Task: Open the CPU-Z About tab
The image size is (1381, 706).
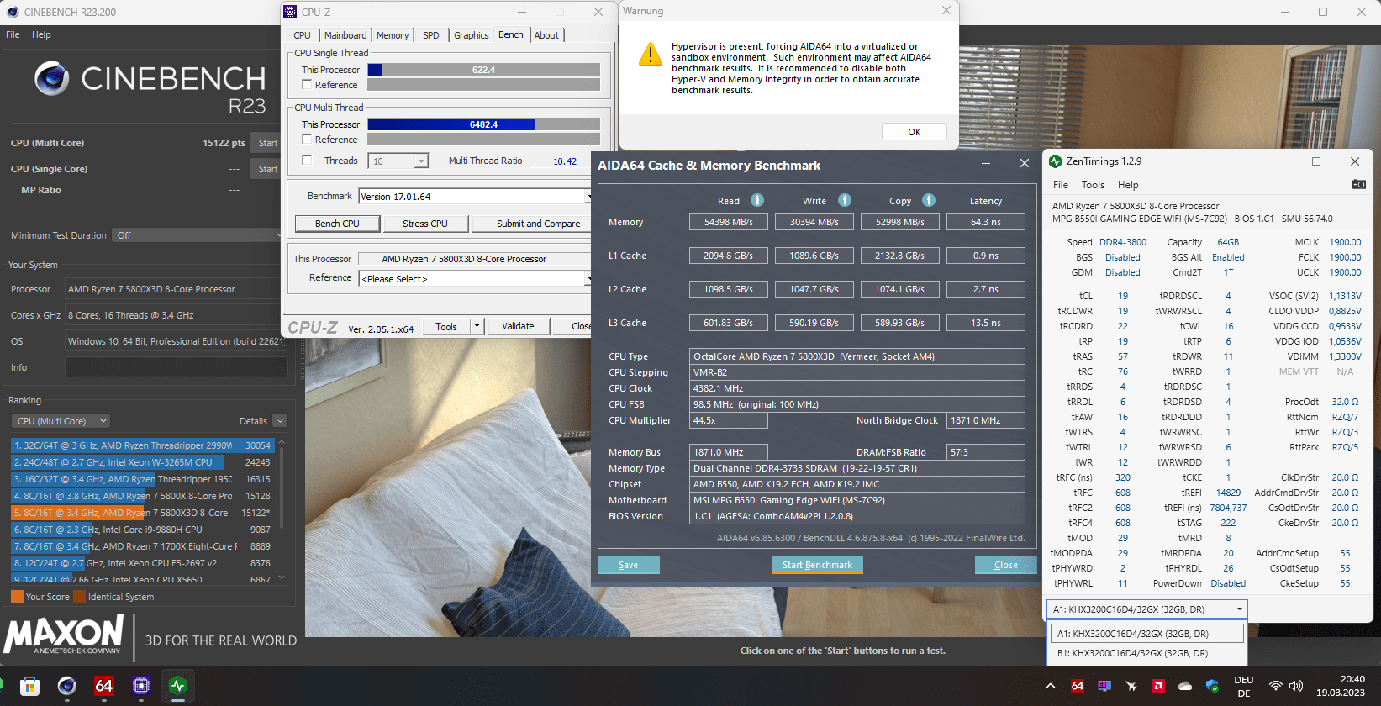Action: [546, 35]
